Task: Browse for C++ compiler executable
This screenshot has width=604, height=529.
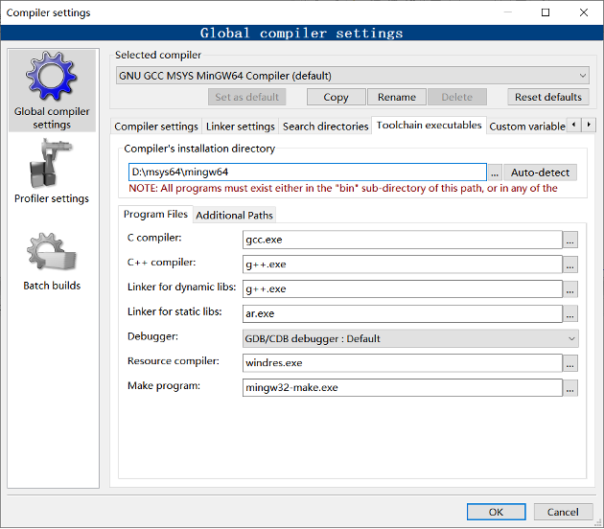Action: (x=570, y=264)
